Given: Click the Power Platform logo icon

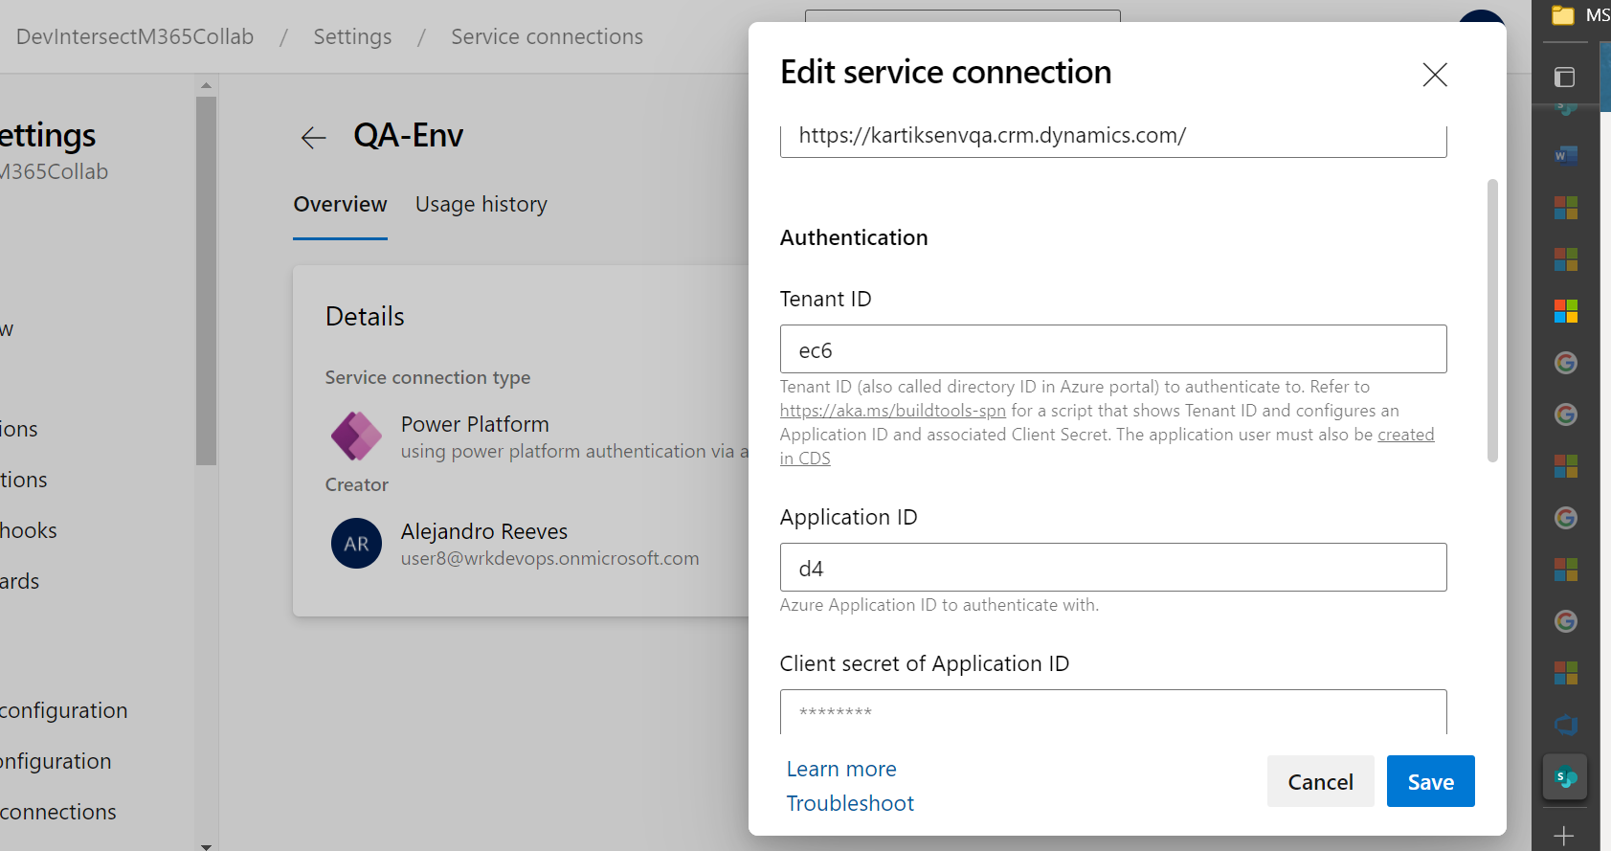Looking at the screenshot, I should pyautogui.click(x=356, y=437).
